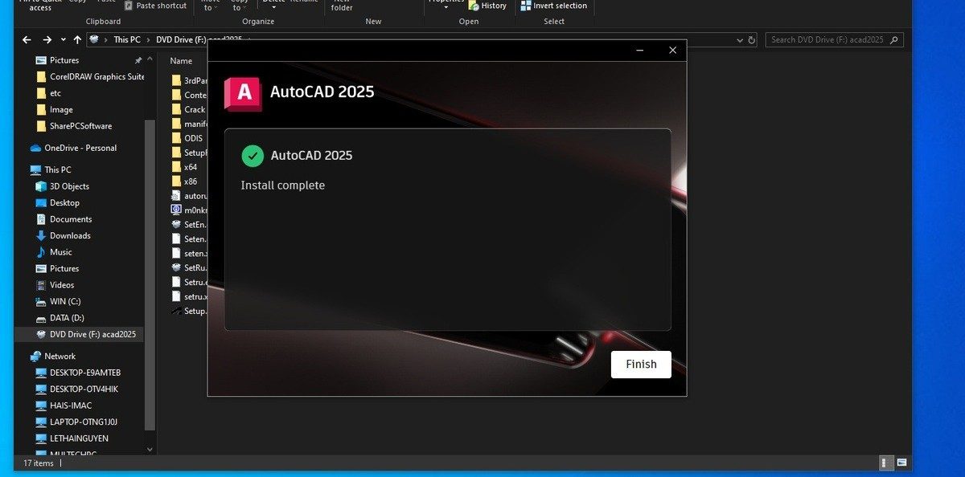Click This PC in the breadcrumb bar
The height and width of the screenshot is (477, 965).
126,39
